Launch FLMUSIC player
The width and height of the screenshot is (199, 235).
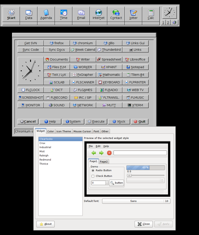tap(135, 98)
